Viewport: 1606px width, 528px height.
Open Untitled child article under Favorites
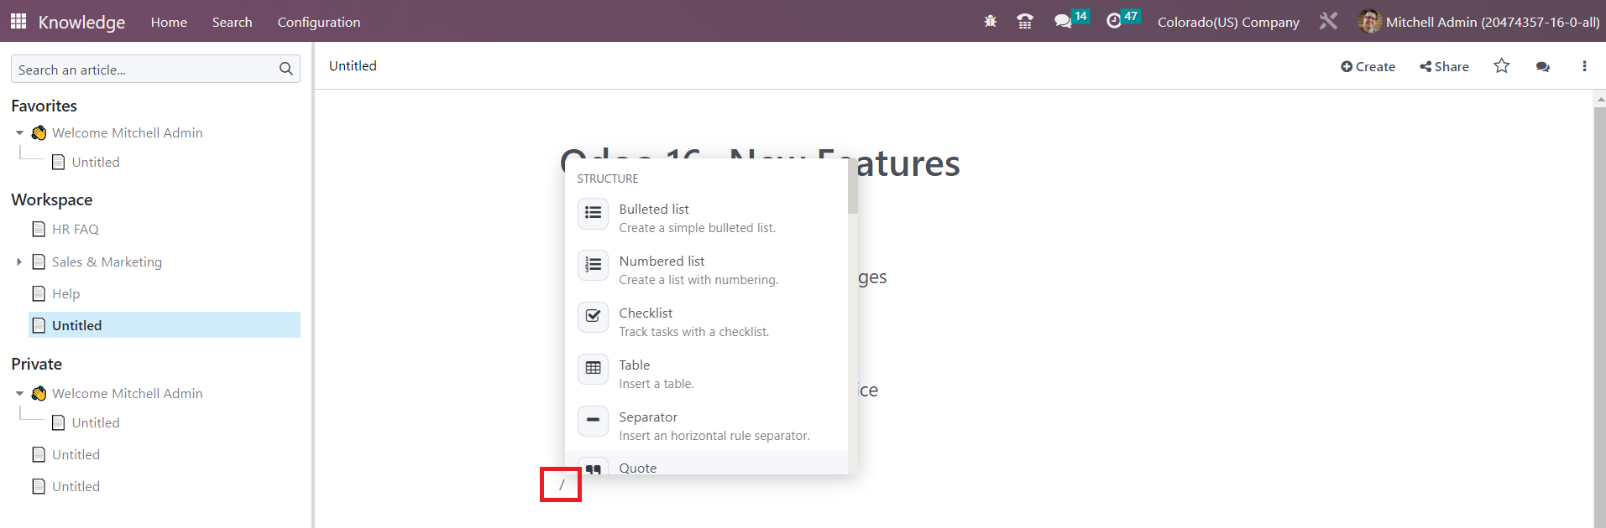pyautogui.click(x=96, y=162)
